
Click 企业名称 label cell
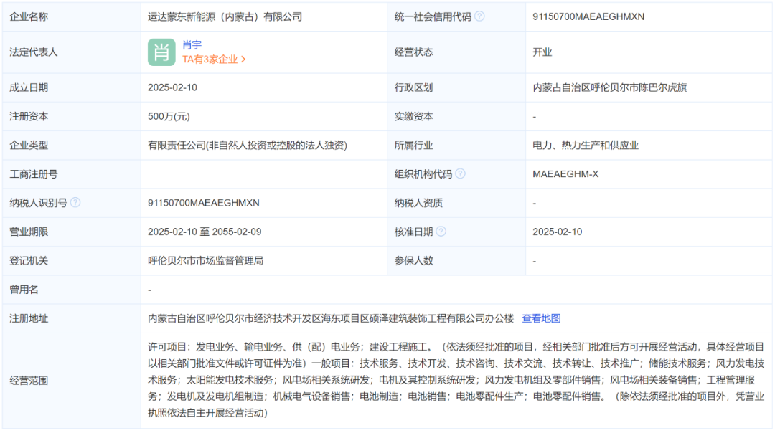click(x=72, y=16)
